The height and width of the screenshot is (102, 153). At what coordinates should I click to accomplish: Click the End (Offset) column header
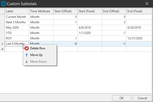coord(114,11)
